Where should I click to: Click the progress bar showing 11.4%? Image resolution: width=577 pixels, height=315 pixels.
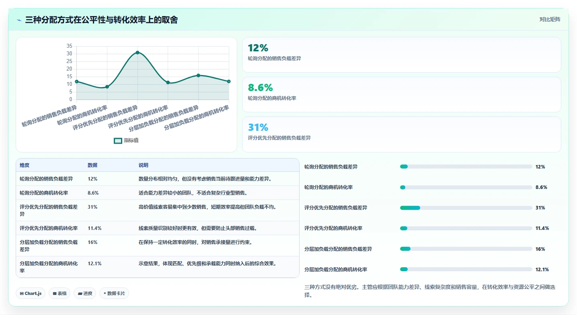click(x=466, y=228)
